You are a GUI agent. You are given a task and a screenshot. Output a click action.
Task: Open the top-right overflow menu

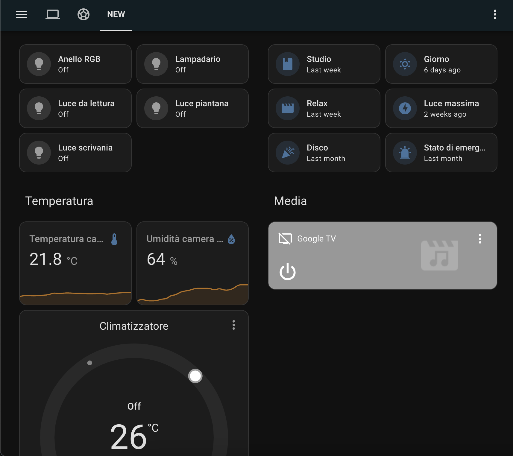494,14
